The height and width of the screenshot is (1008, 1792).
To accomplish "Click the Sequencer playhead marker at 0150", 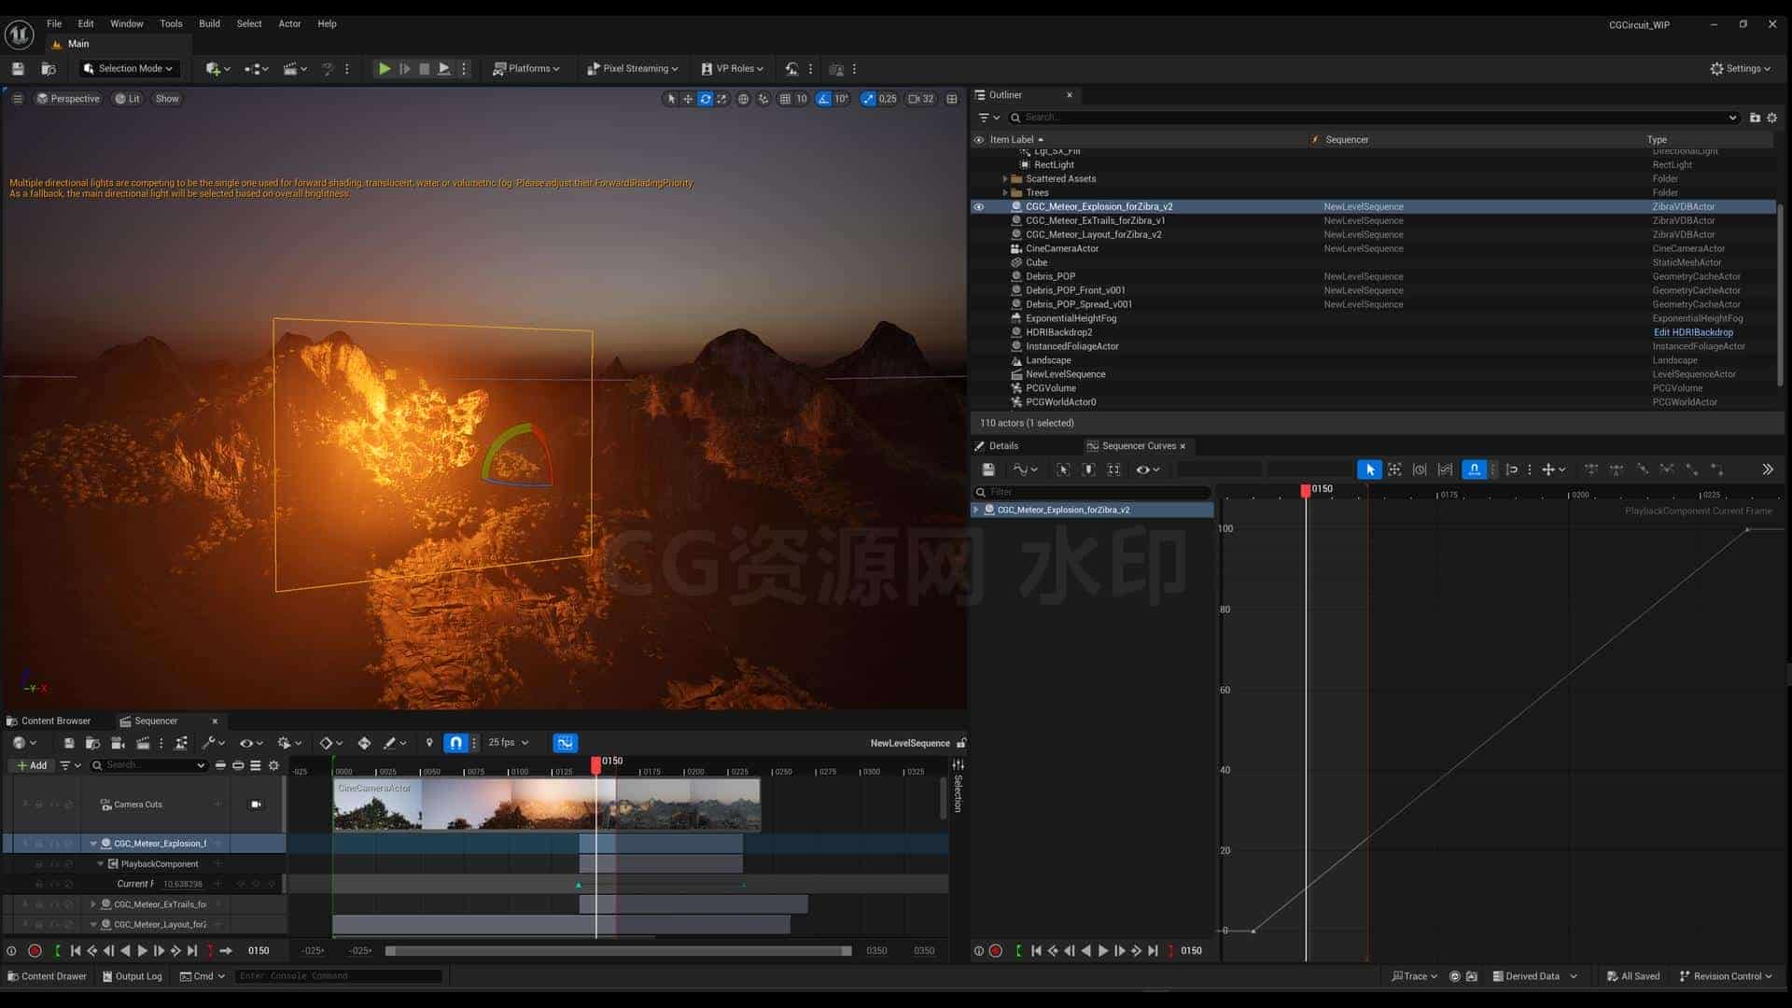I will 596,765.
